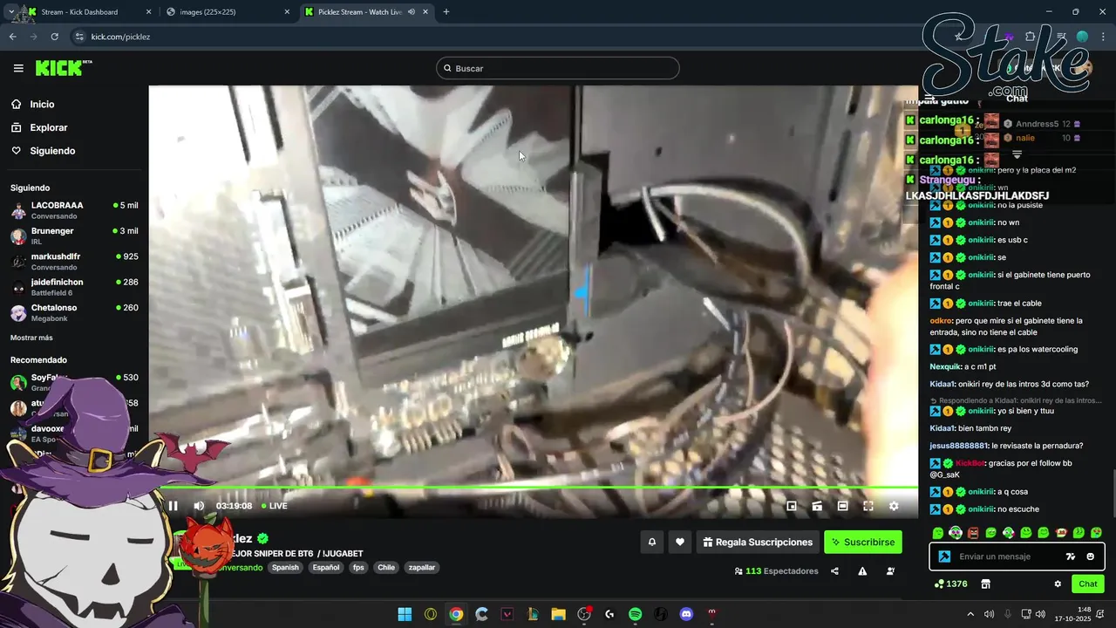Switch to images (225×225) tab

[x=227, y=12]
